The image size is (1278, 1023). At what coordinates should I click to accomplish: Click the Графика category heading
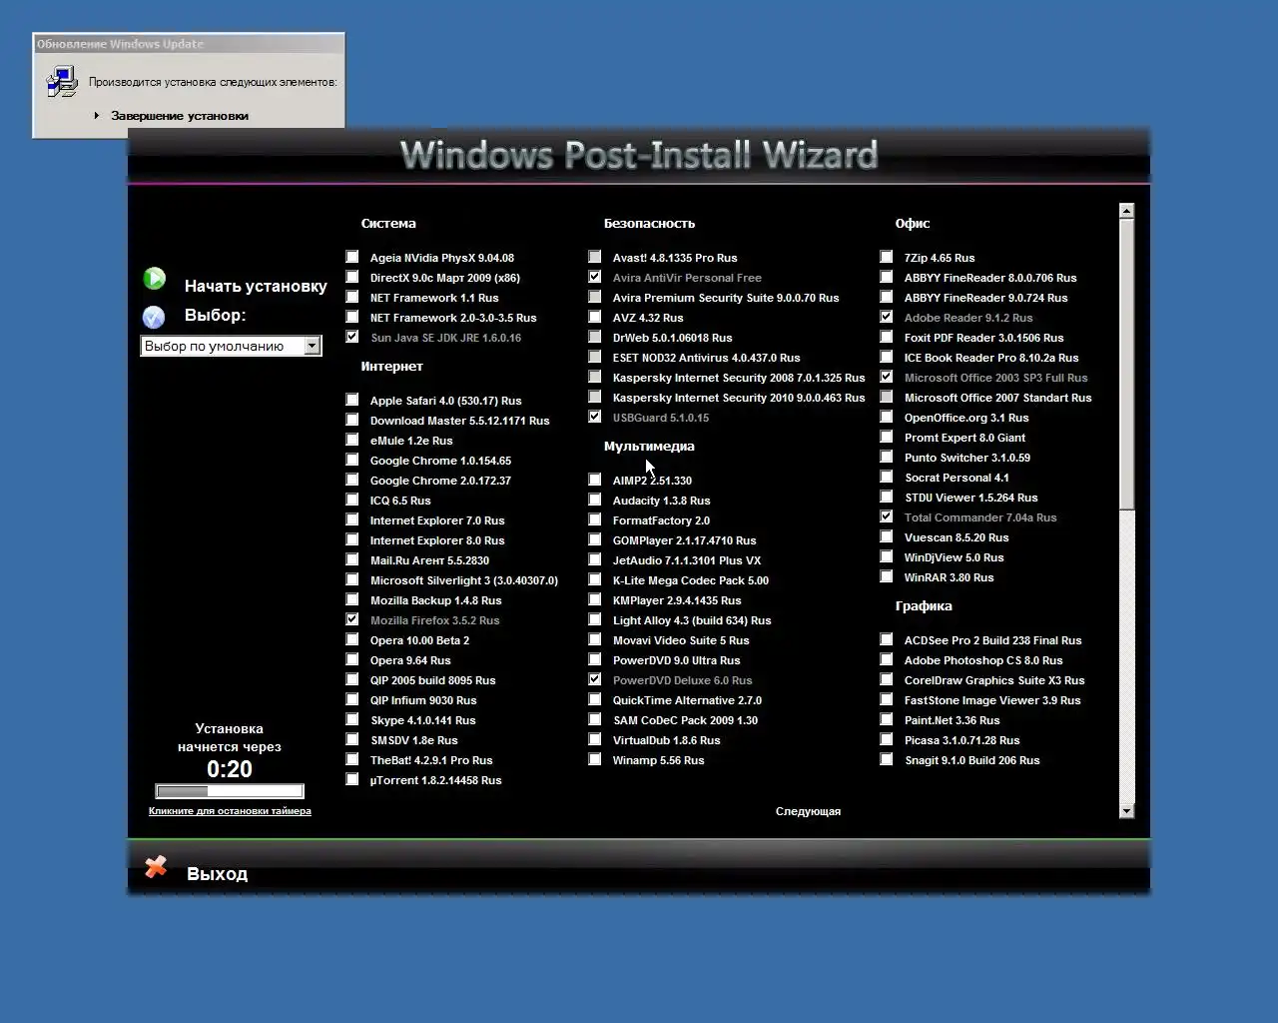[x=924, y=606]
